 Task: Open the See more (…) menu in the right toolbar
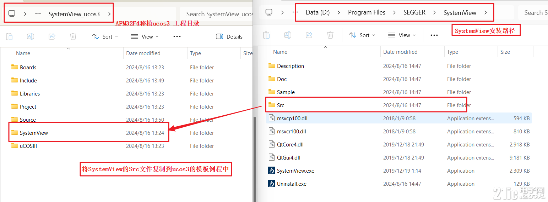[x=434, y=35]
